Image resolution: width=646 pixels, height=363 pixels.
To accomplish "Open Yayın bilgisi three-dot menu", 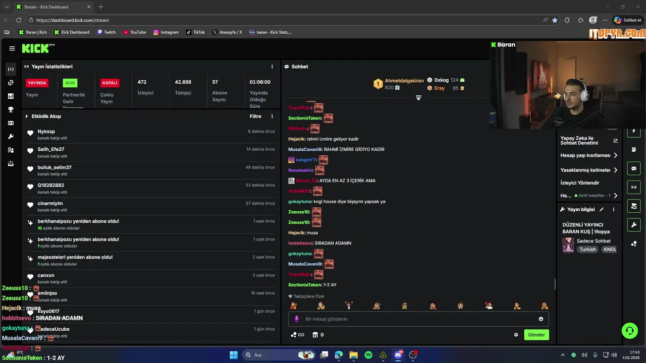I will pyautogui.click(x=614, y=209).
